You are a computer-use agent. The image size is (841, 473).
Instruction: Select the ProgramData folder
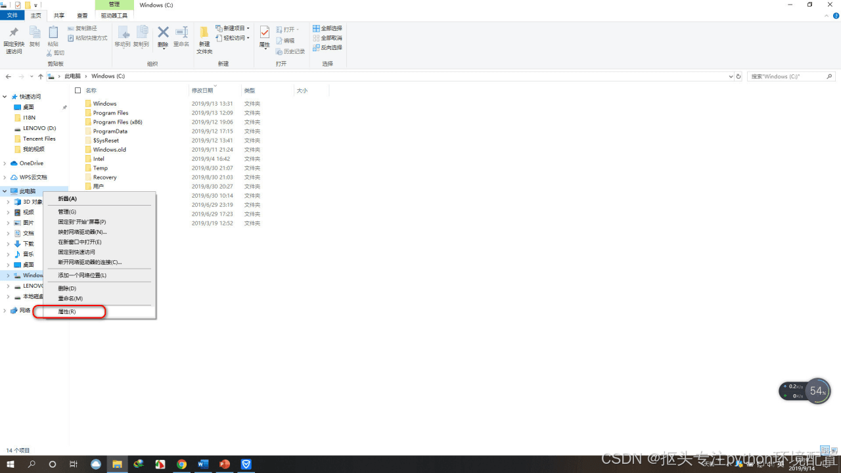pos(110,131)
